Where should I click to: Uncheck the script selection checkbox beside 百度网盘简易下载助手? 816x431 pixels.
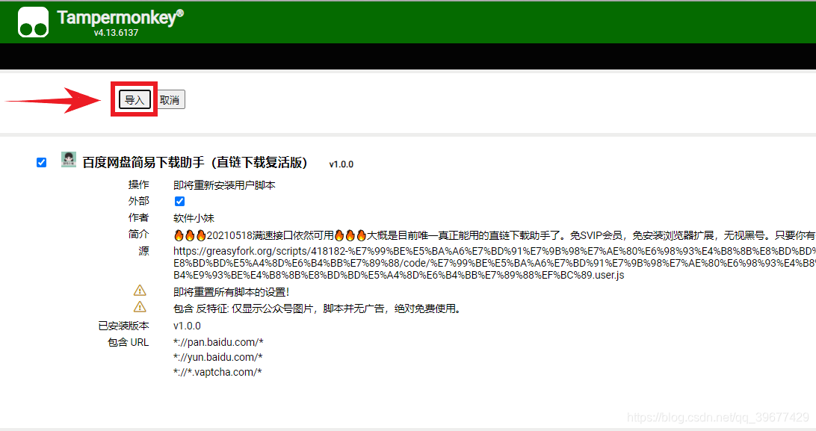pos(42,163)
